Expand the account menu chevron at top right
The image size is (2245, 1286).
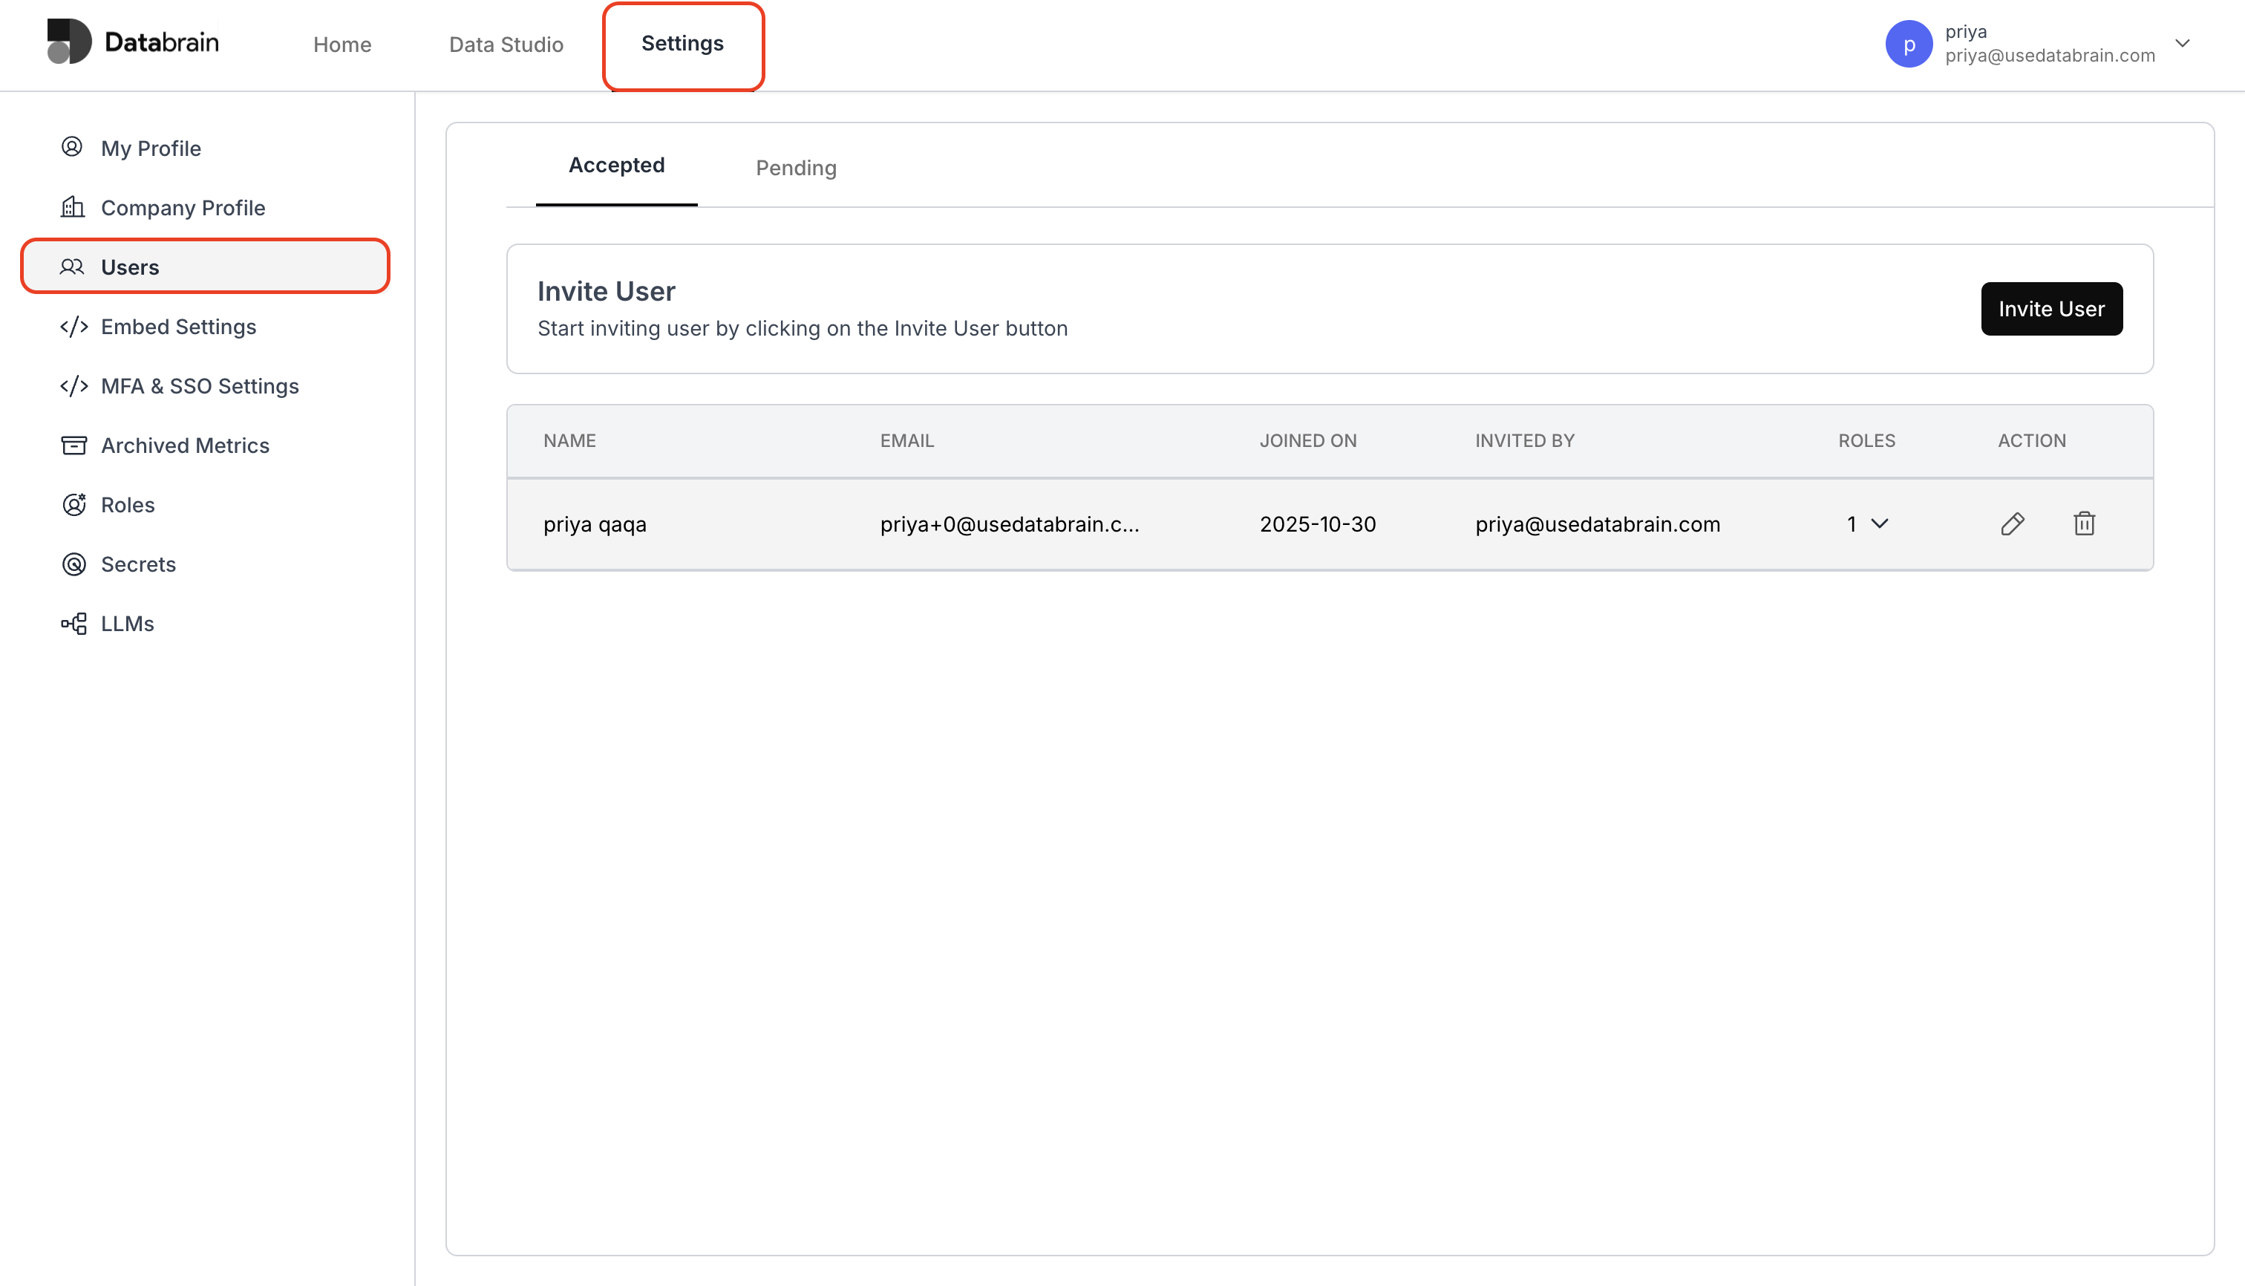pos(2181,43)
